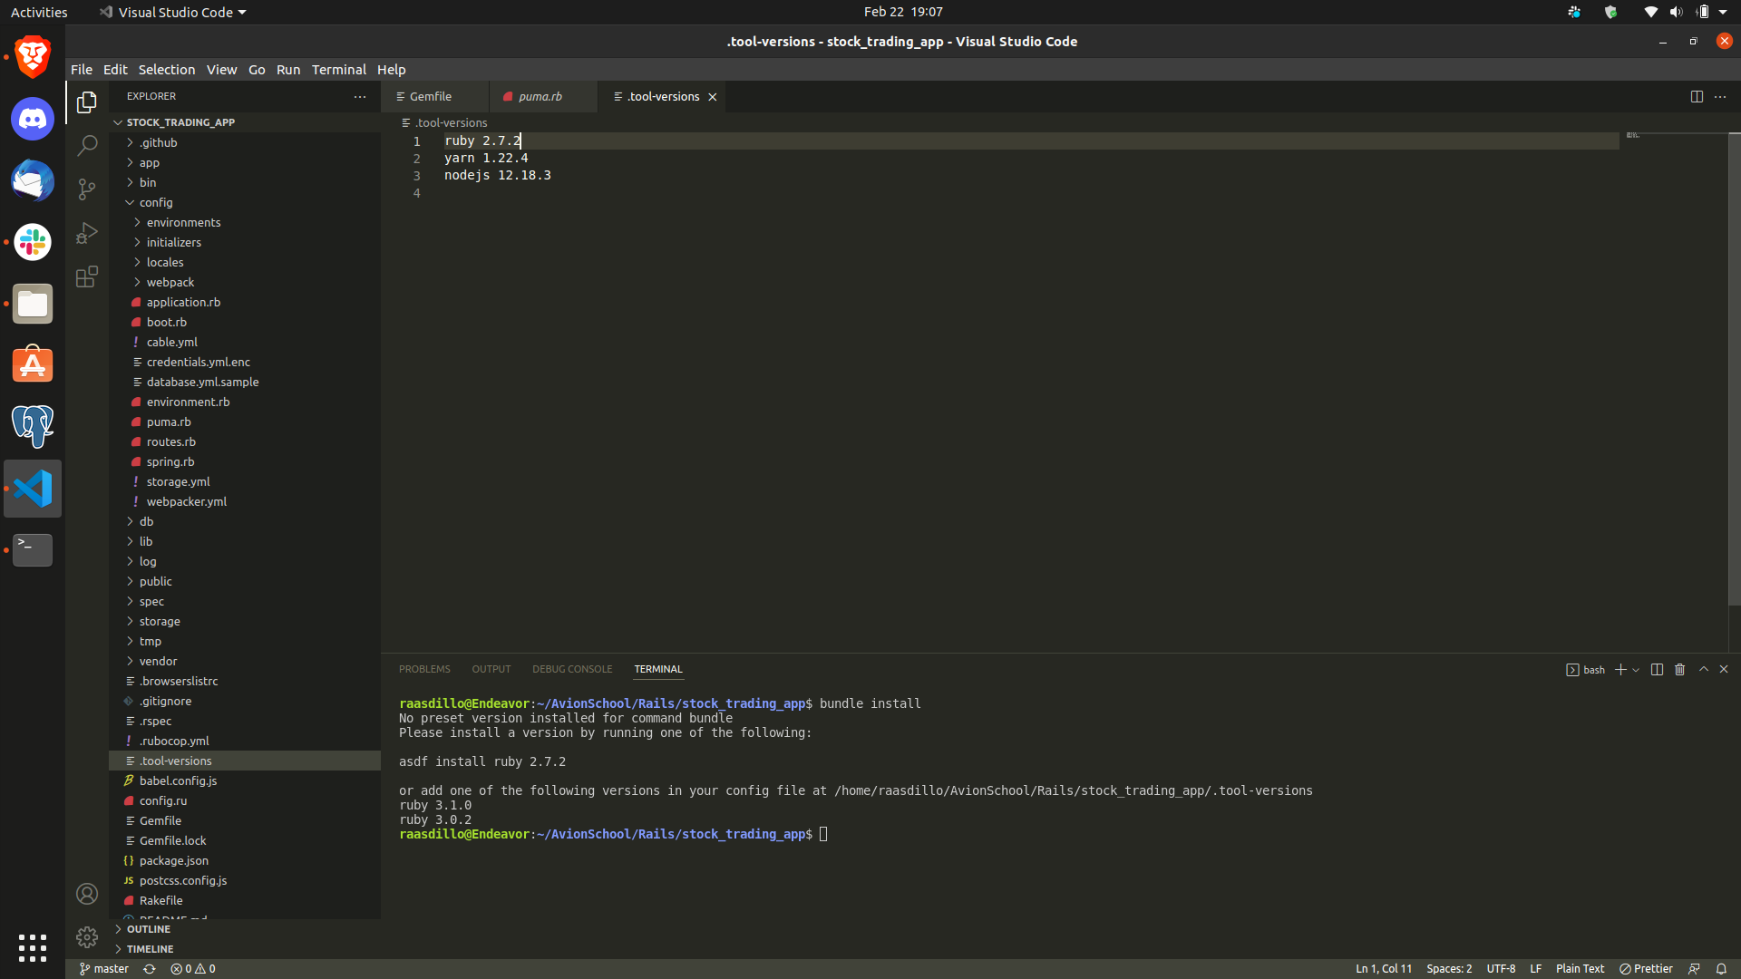Screen dimensions: 1741x979
Task: Click the Prettier status bar item
Action: click(x=1646, y=968)
